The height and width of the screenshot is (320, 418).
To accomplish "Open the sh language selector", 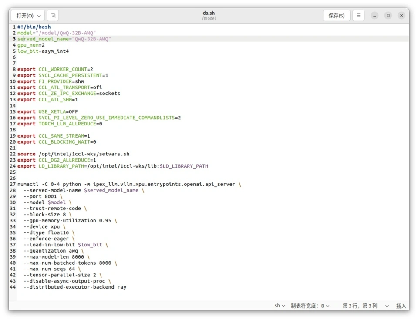I will click(280, 306).
